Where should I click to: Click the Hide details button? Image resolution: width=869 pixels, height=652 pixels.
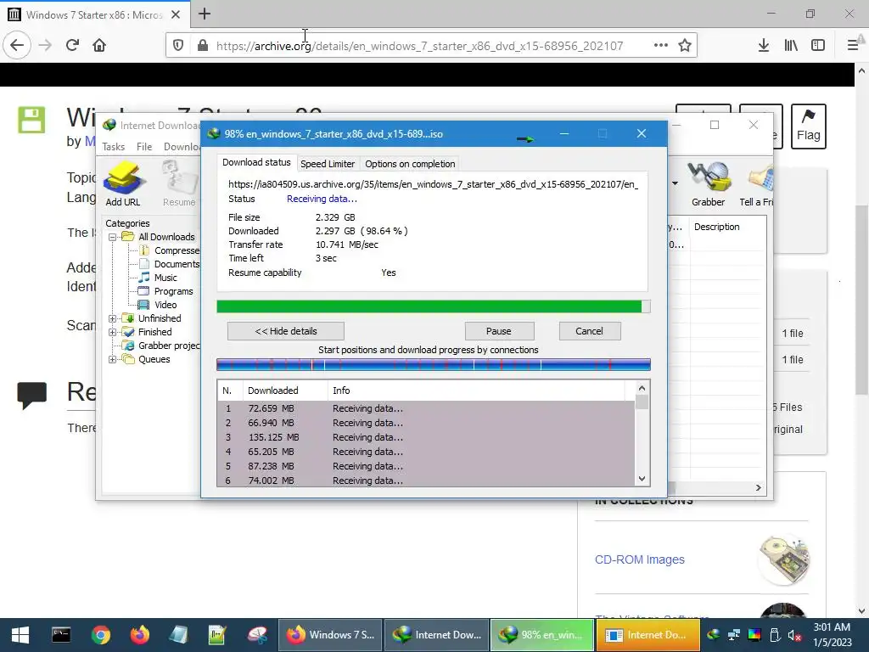[286, 331]
